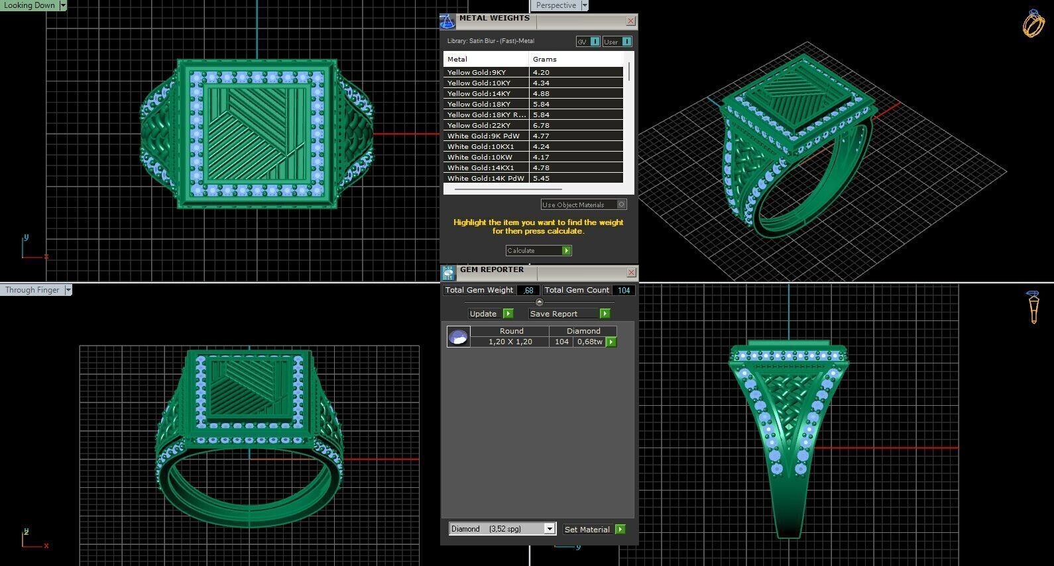Image resolution: width=1054 pixels, height=566 pixels.
Task: Click the 5.45 grams value
Action: click(x=541, y=178)
